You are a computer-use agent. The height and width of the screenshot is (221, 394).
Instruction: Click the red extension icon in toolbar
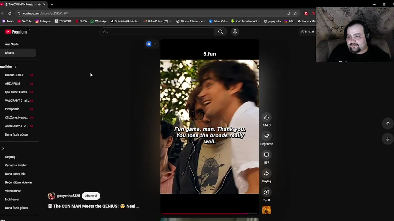point(306,13)
